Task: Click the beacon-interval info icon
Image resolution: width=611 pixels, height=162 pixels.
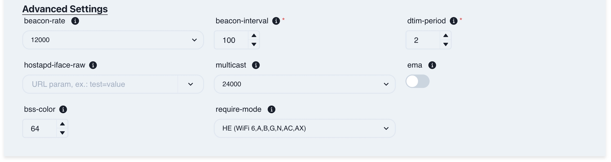Action: 276,21
